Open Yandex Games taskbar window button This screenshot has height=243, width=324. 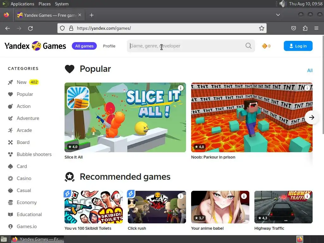coord(37,239)
